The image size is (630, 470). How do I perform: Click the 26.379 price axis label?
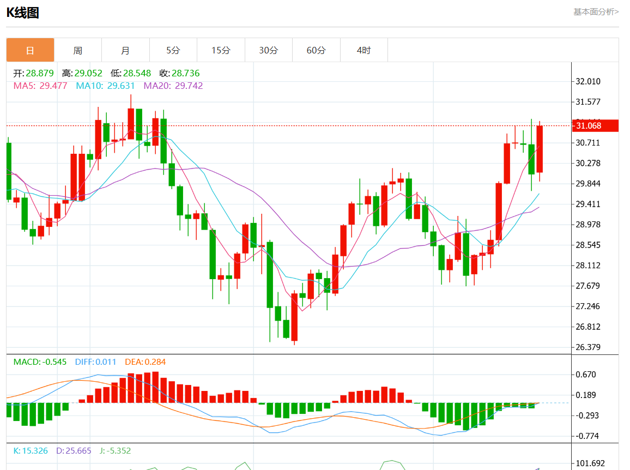tap(588, 347)
